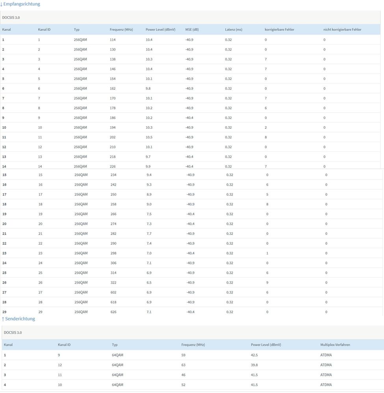The width and height of the screenshot is (384, 393).
Task: Click Power Level header in Senderichtung table
Action: point(266,345)
